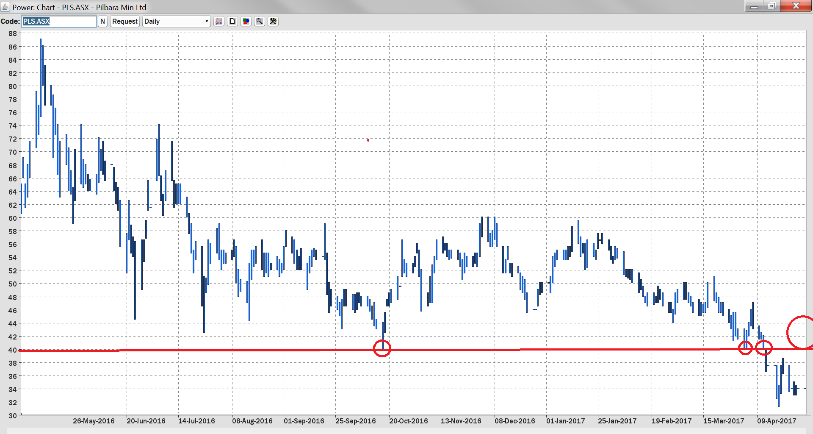Click the 14-Jul-2016 date axis label
Screen dimensions: 813x434
click(x=196, y=421)
